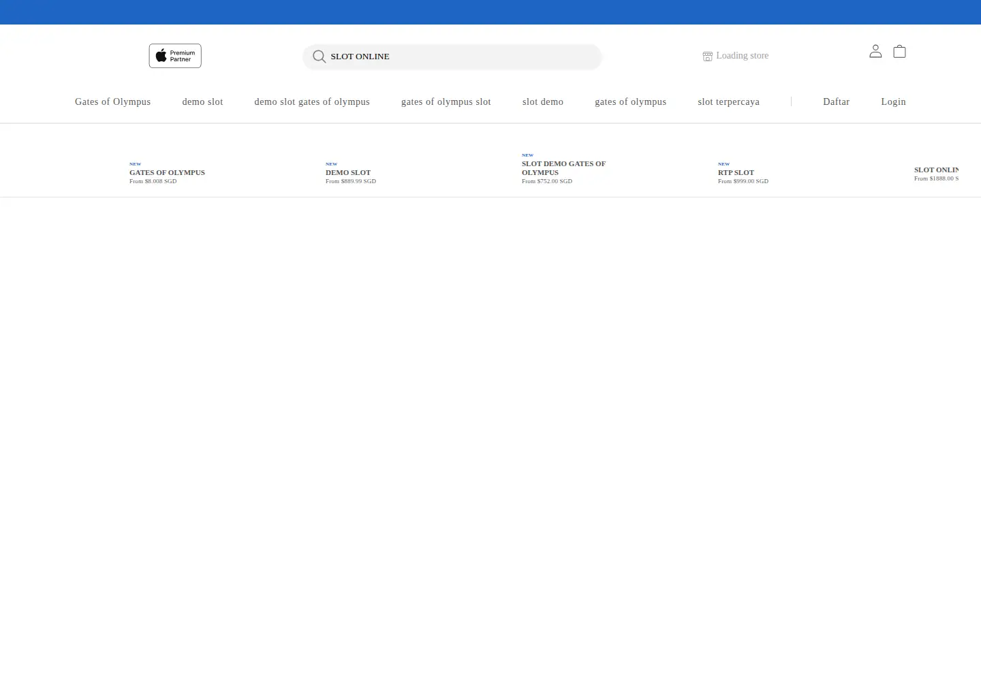Screen dimensions: 981x681
Task: Open the slot demo menu item
Action: [543, 101]
